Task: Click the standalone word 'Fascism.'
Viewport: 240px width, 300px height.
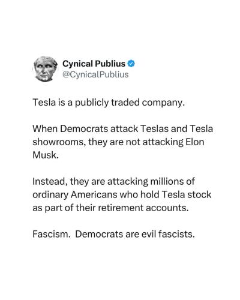Action: [52, 234]
